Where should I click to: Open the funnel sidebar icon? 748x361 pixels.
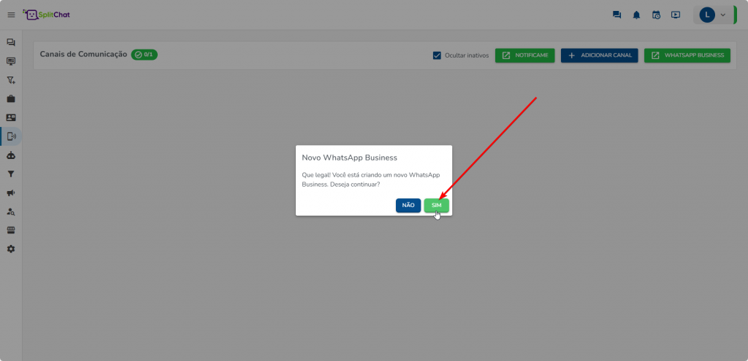11,174
